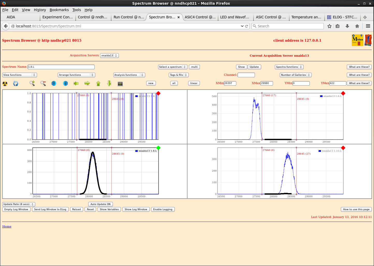Switch to Temperature an... tab
The height and width of the screenshot is (266, 374).
[x=306, y=17]
